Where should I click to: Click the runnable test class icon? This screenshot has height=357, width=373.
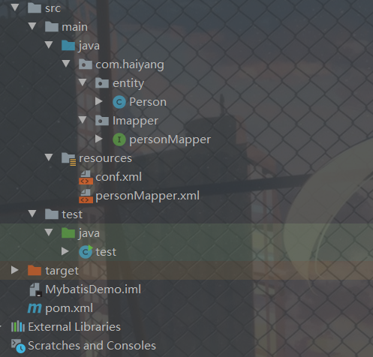point(86,252)
